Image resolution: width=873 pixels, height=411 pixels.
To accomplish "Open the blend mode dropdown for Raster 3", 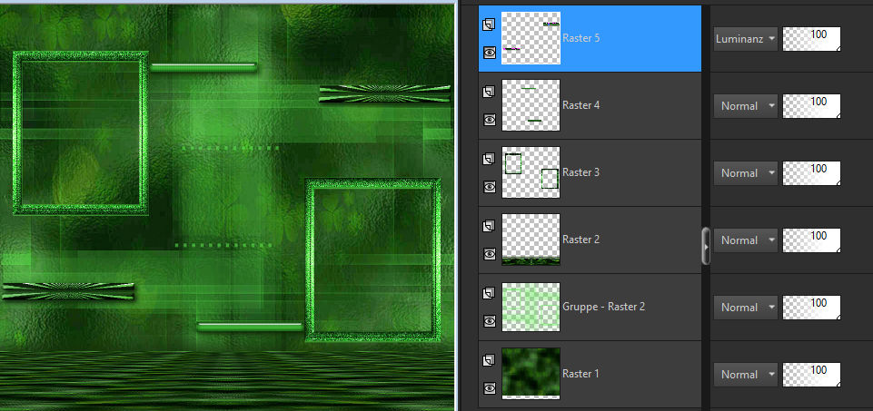I will (x=746, y=173).
